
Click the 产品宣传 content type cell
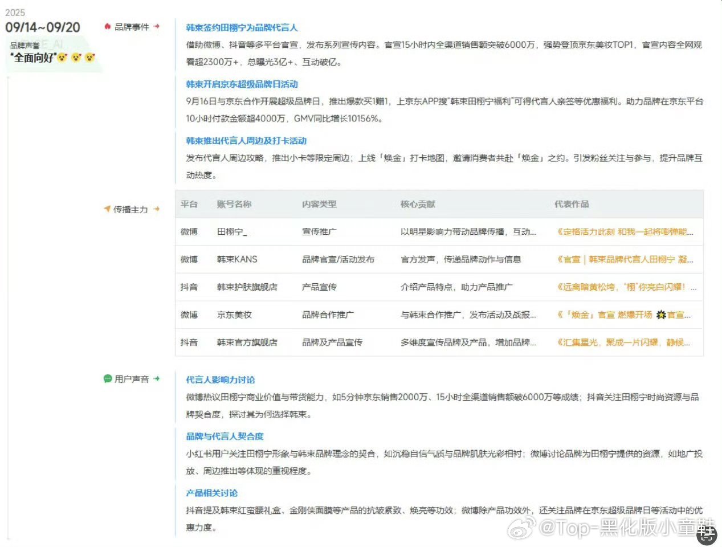tap(319, 287)
